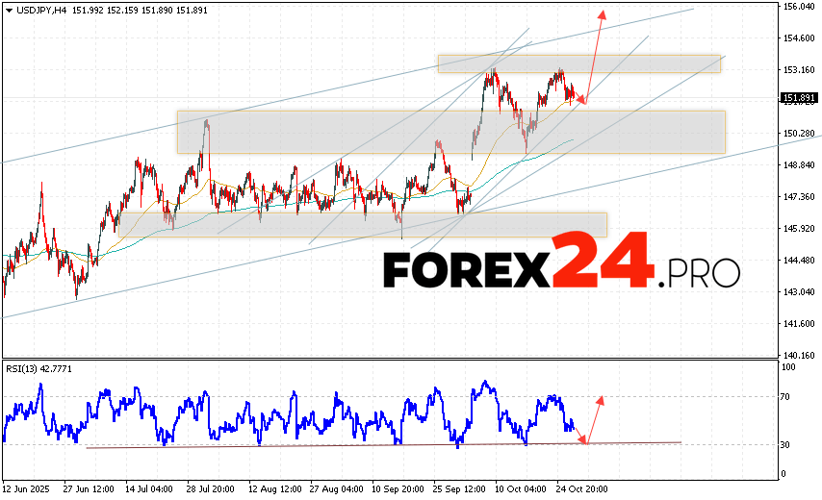Click the RSI 70 level label
Screen dimensions: 822x500
[786, 396]
